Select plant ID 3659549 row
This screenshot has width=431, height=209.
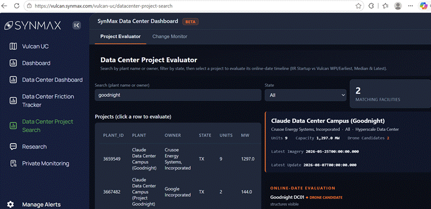pyautogui.click(x=178, y=159)
